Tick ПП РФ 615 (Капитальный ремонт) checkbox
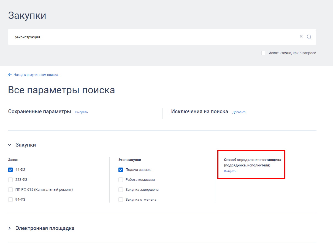 (10, 190)
